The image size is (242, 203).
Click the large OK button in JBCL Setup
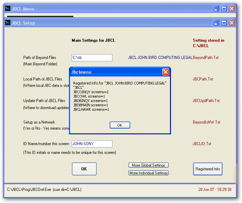tap(84, 169)
